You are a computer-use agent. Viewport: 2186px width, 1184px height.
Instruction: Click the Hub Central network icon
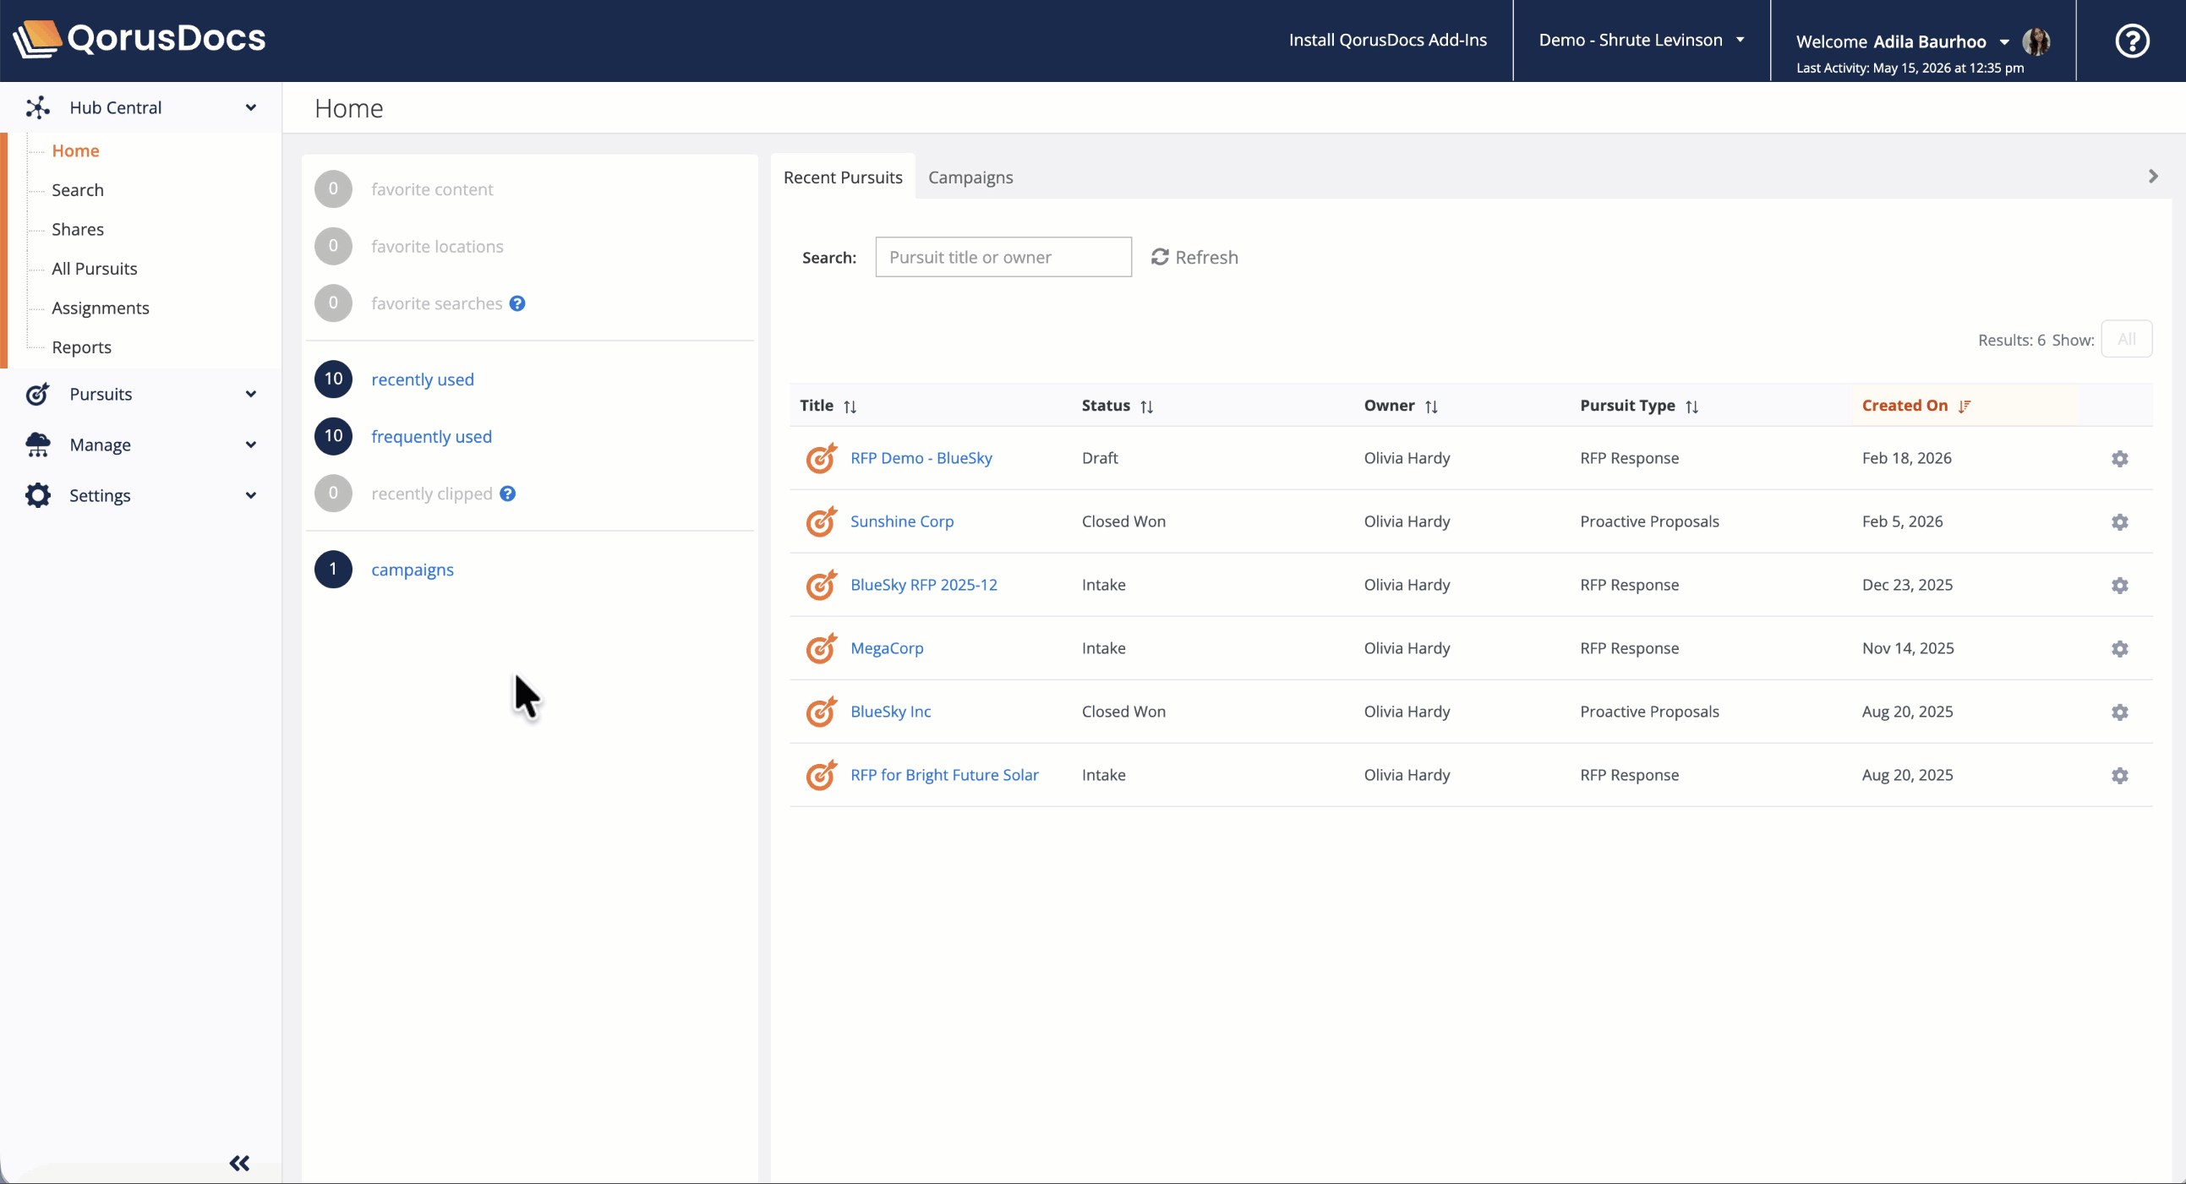37,107
